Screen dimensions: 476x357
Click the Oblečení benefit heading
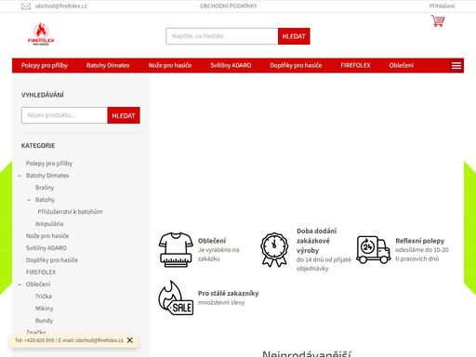click(x=212, y=241)
